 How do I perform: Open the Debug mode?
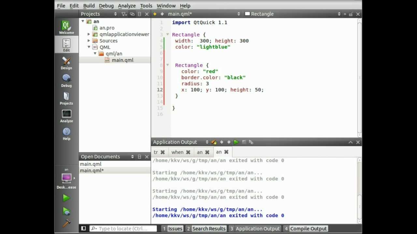pos(66,80)
